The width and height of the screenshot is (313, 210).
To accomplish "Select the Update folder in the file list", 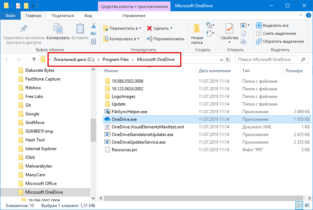I will [119, 104].
